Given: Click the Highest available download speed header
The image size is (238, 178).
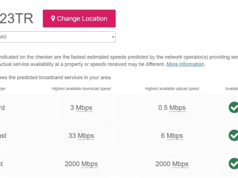Looking at the screenshot, I should point(81,89).
